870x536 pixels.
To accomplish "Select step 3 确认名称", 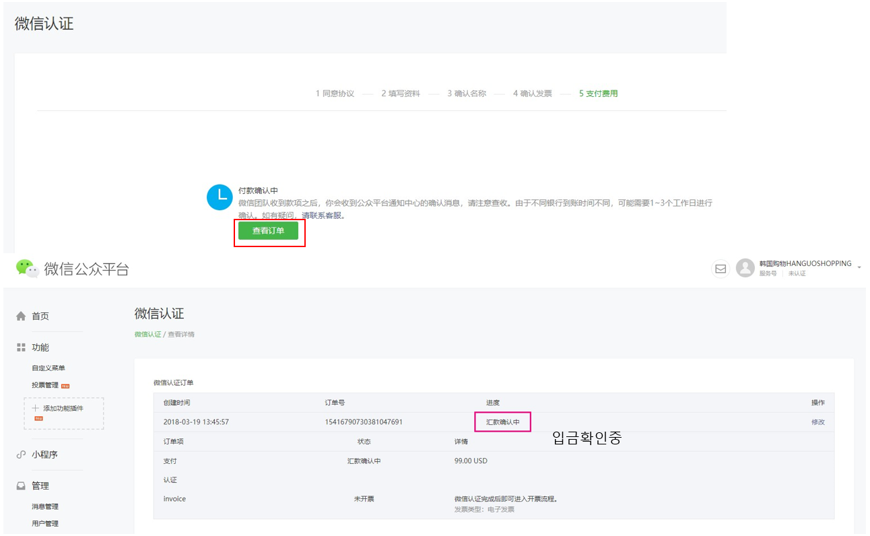I will click(467, 94).
